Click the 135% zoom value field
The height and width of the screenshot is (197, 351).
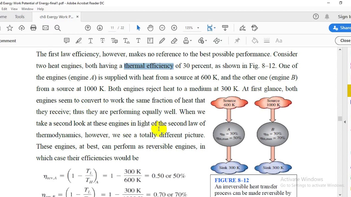coord(189,28)
